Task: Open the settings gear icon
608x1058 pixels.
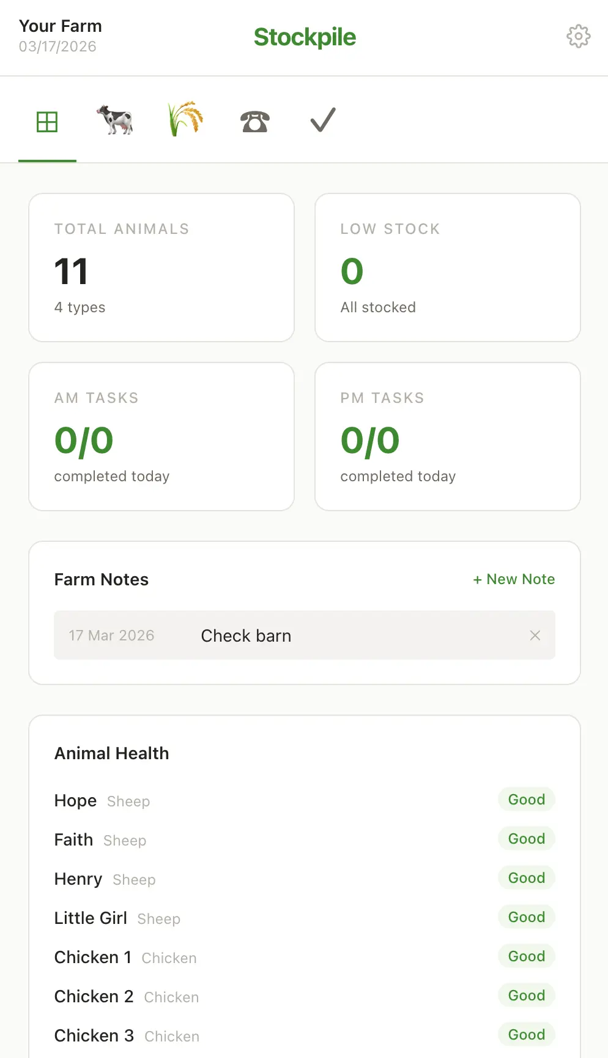Action: (578, 37)
